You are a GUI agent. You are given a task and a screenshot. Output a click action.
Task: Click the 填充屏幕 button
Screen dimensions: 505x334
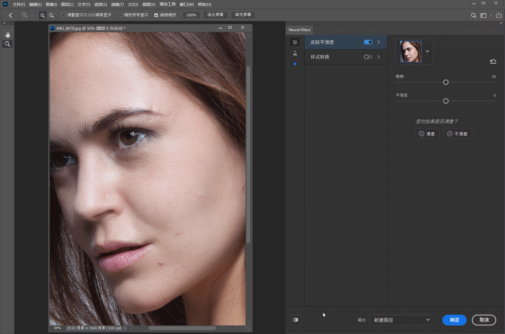[x=243, y=15]
